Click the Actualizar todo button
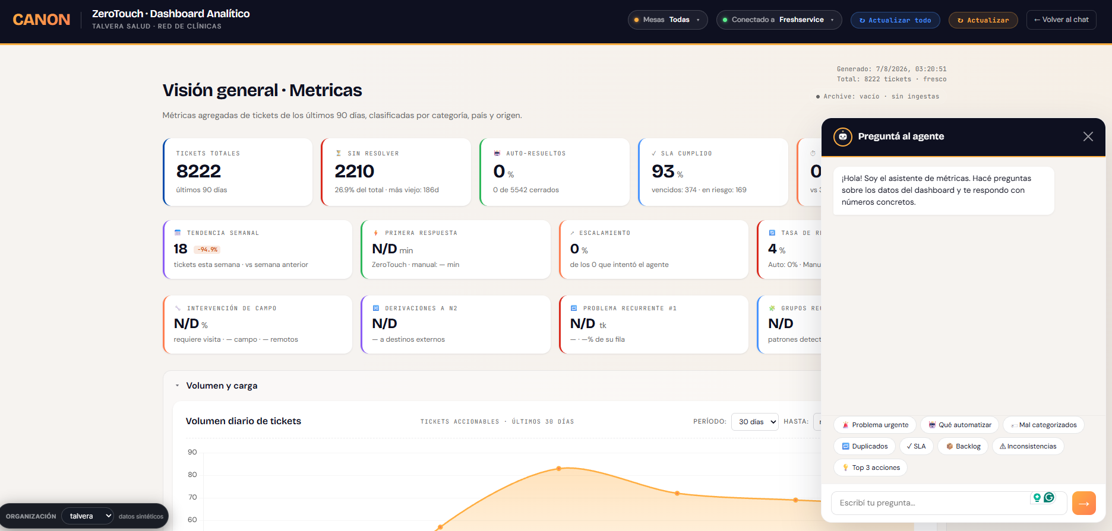 pos(895,20)
